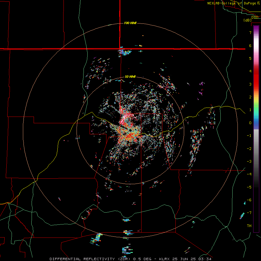Image resolution: width=261 pixels, height=261 pixels.
Task: Click the -5 value on the color scale
Action: pos(249,187)
